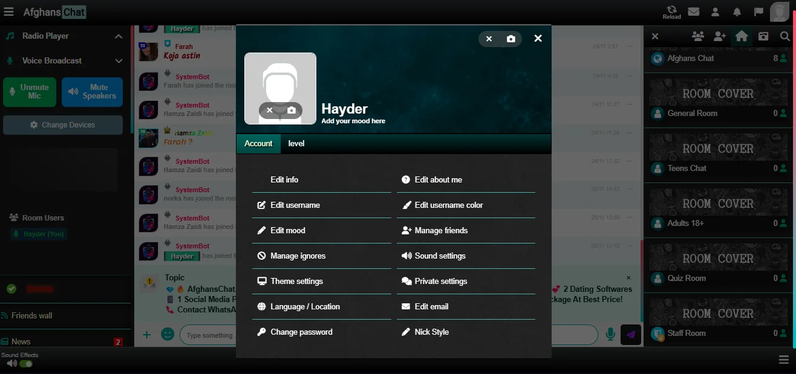This screenshot has height=374, width=796.
Task: Switch to the level tab
Action: pyautogui.click(x=296, y=143)
